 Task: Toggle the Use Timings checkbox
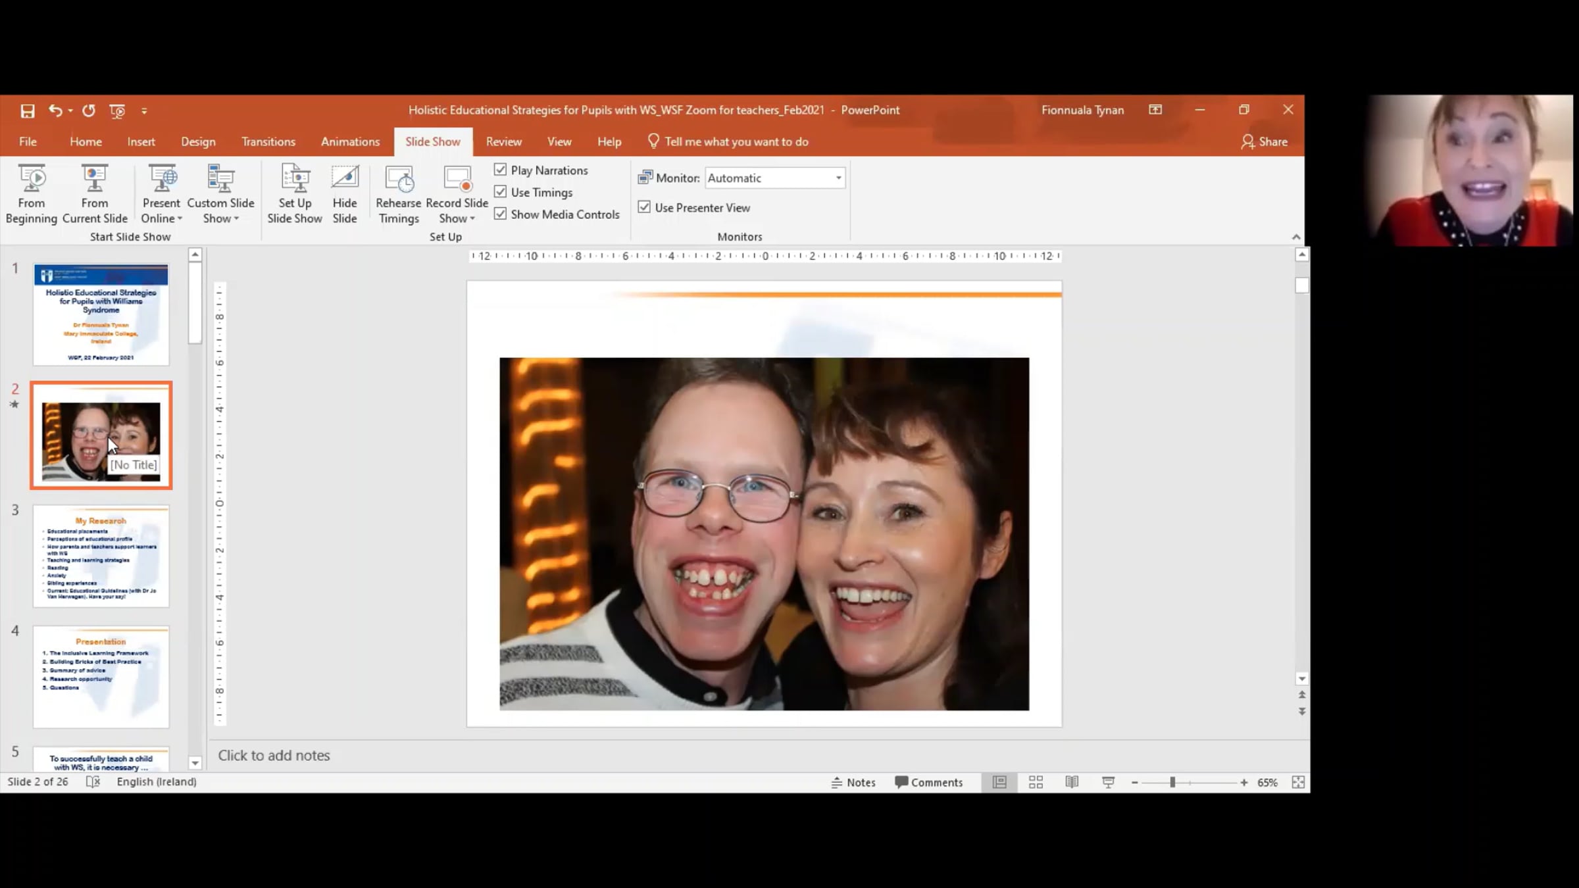pos(501,192)
